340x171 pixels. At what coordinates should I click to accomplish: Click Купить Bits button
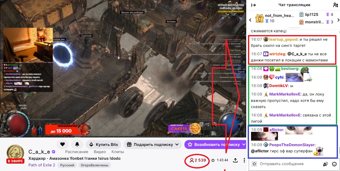point(103,144)
